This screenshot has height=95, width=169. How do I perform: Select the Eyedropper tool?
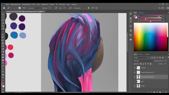tap(3, 29)
